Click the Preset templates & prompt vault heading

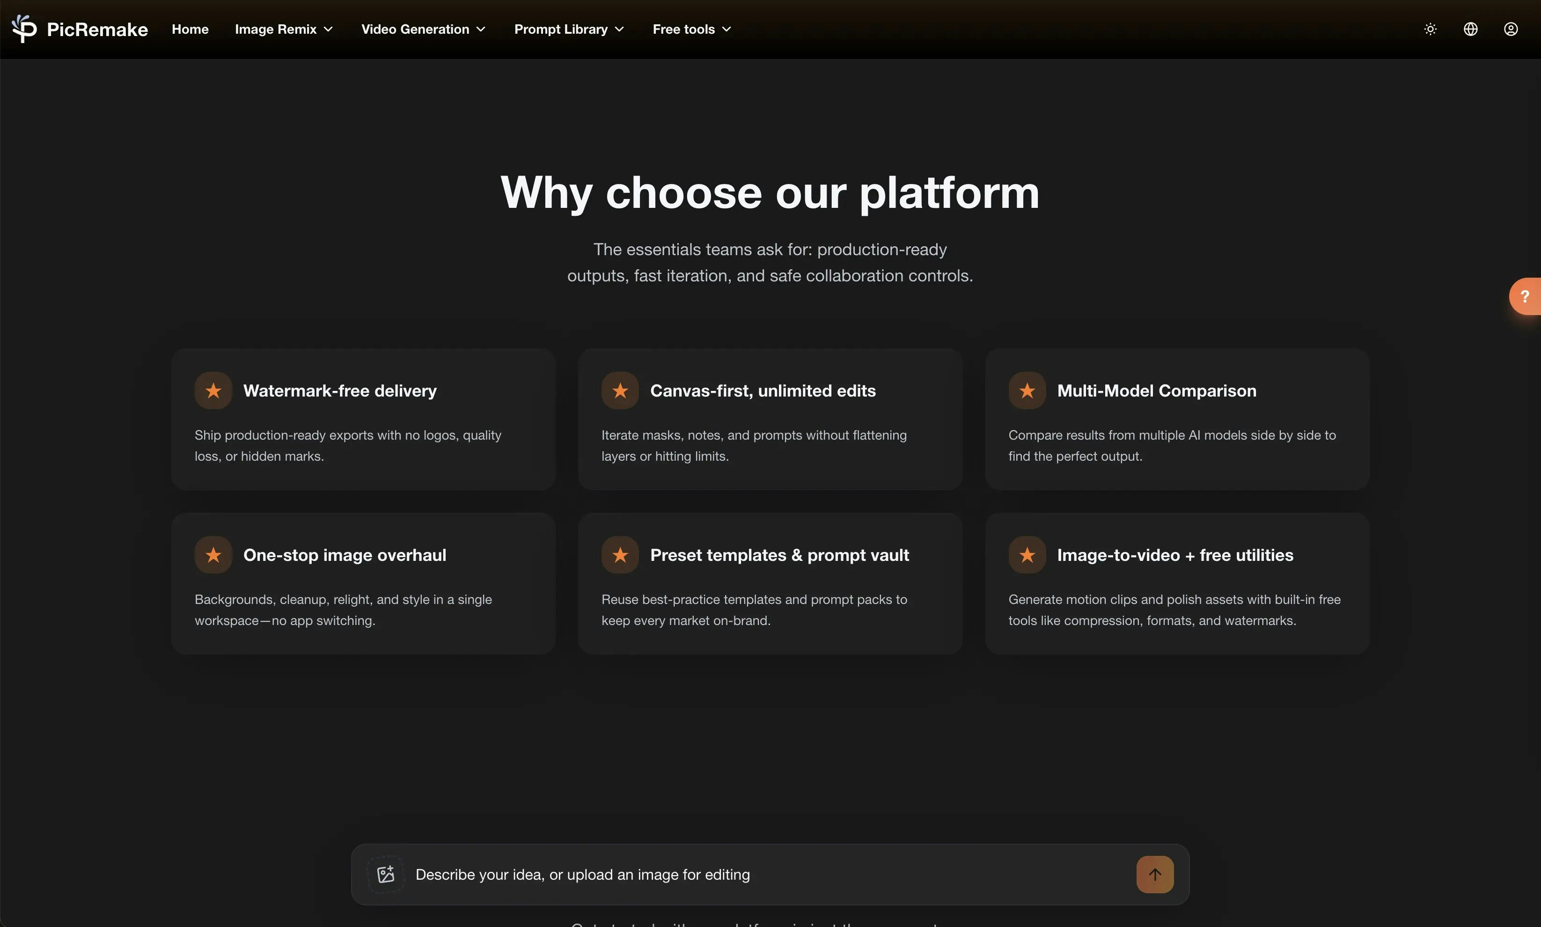coord(779,555)
